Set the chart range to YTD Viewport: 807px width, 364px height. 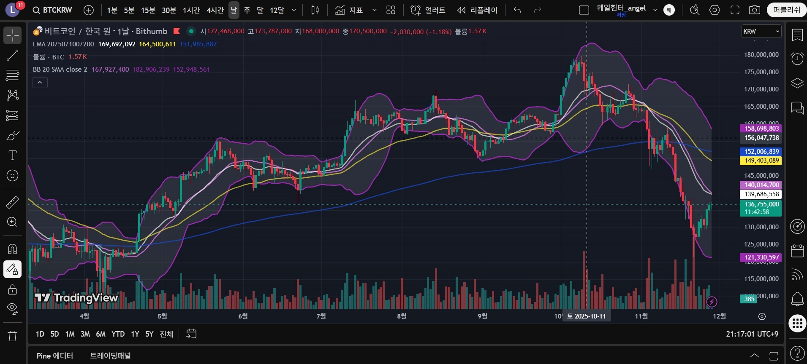118,334
